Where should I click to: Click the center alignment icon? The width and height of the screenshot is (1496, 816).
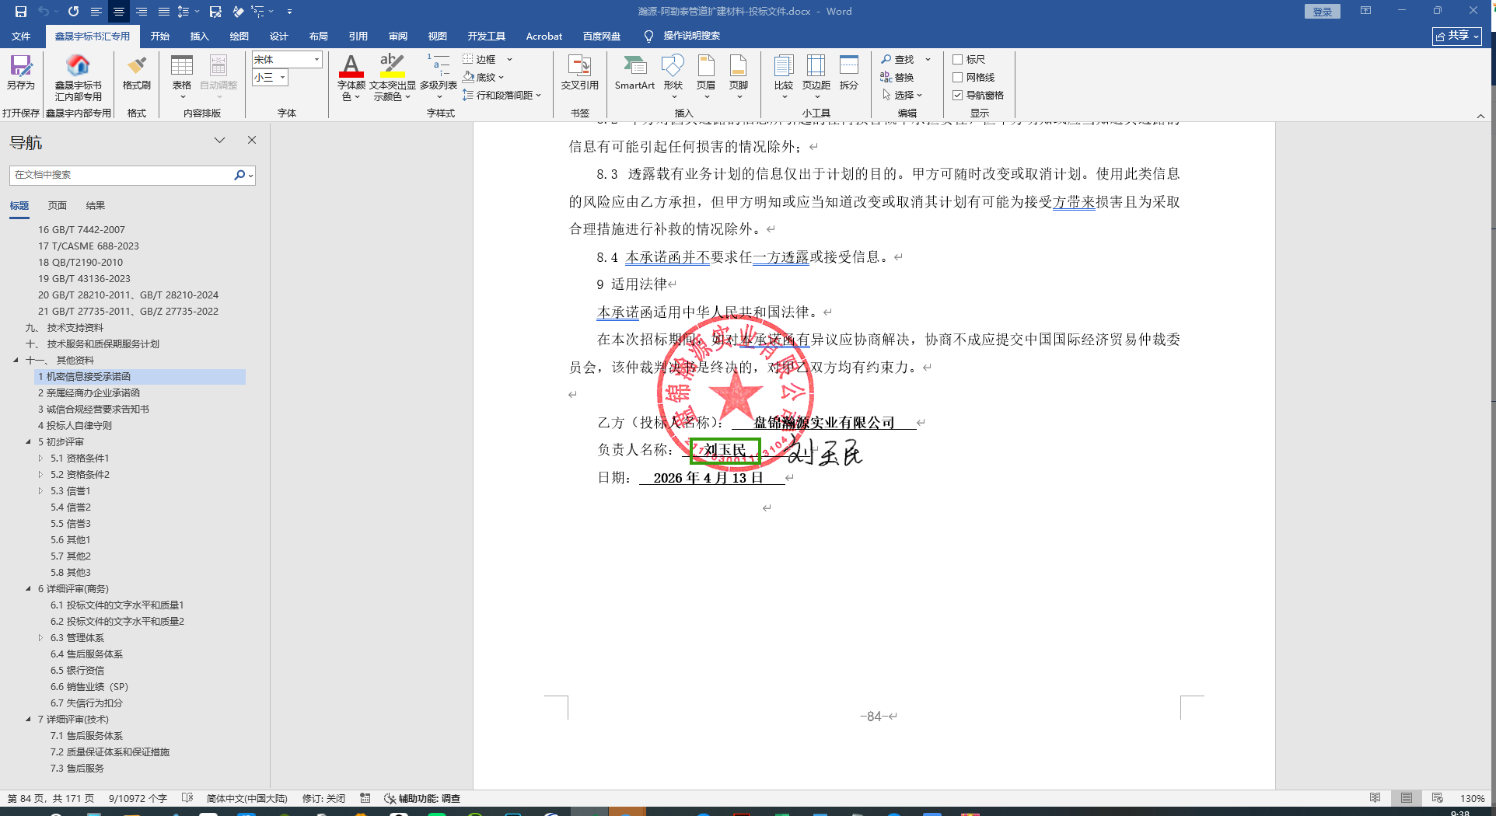tap(119, 12)
